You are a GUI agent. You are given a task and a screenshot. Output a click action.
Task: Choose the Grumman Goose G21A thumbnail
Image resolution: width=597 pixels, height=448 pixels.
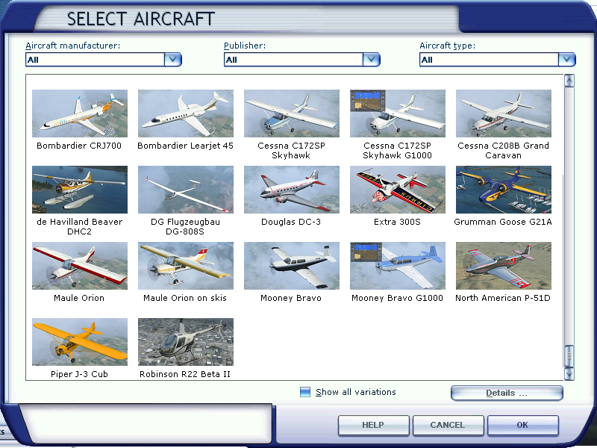pyautogui.click(x=503, y=190)
